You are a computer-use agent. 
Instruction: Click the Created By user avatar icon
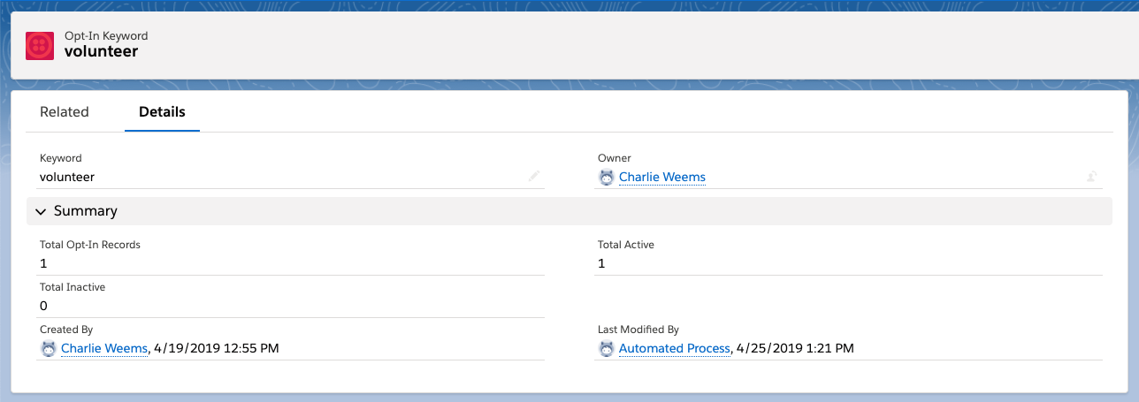(x=49, y=349)
